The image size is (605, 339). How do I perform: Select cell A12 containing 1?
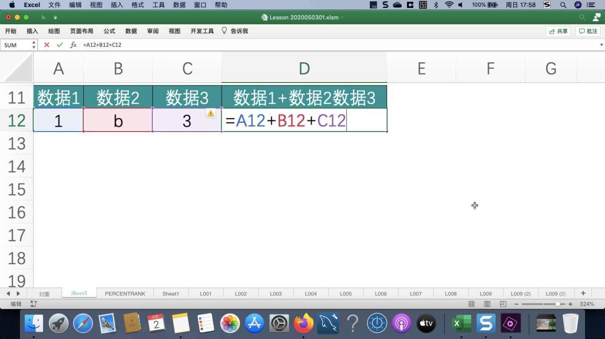pyautogui.click(x=59, y=121)
